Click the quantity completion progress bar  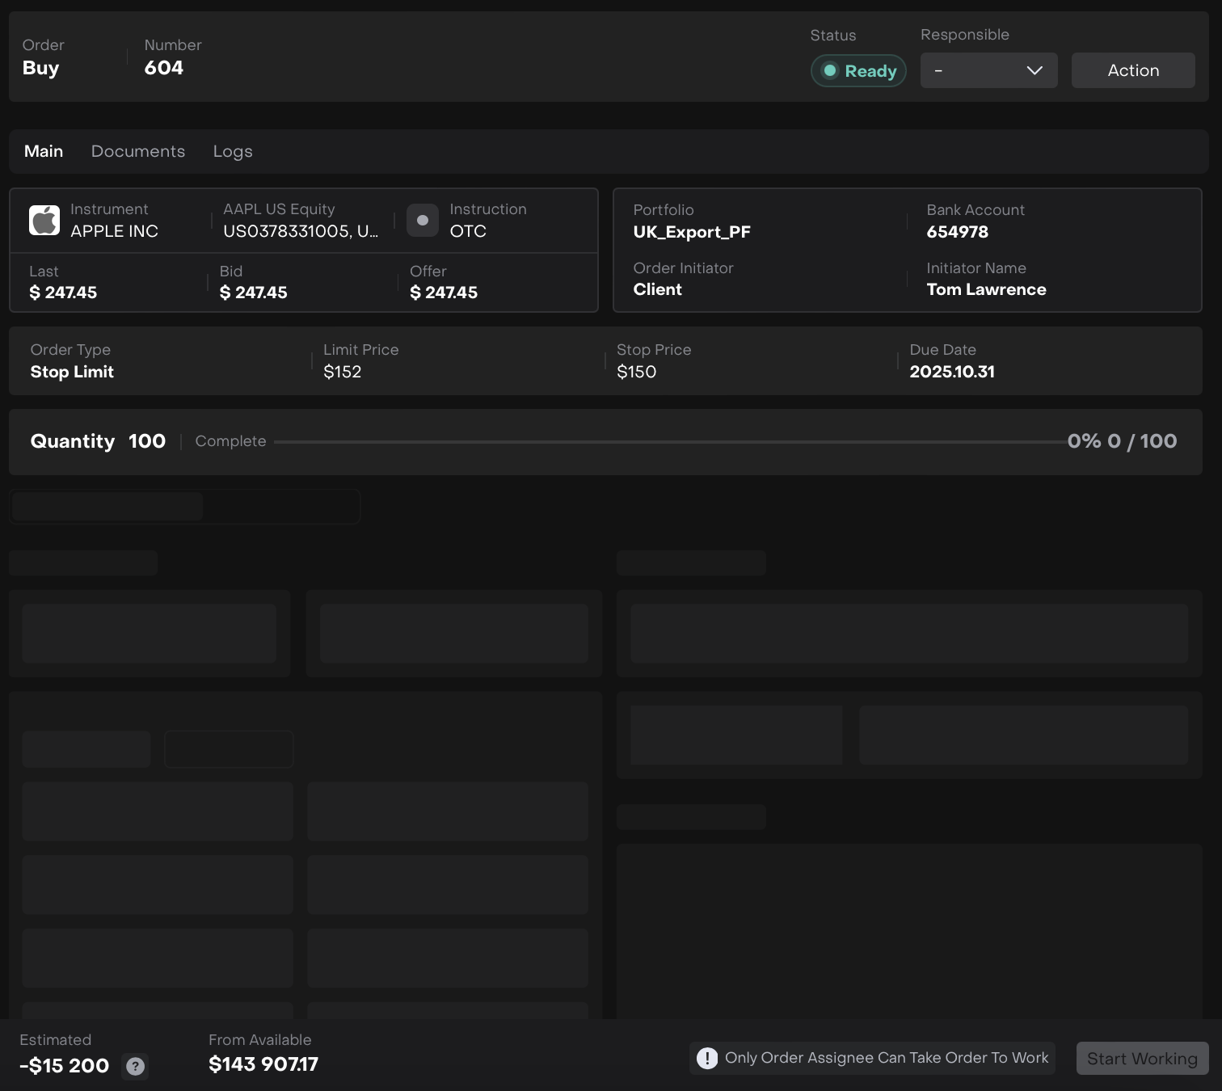pos(669,442)
